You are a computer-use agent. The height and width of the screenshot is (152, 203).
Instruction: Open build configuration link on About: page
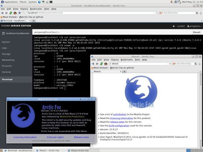(119, 126)
